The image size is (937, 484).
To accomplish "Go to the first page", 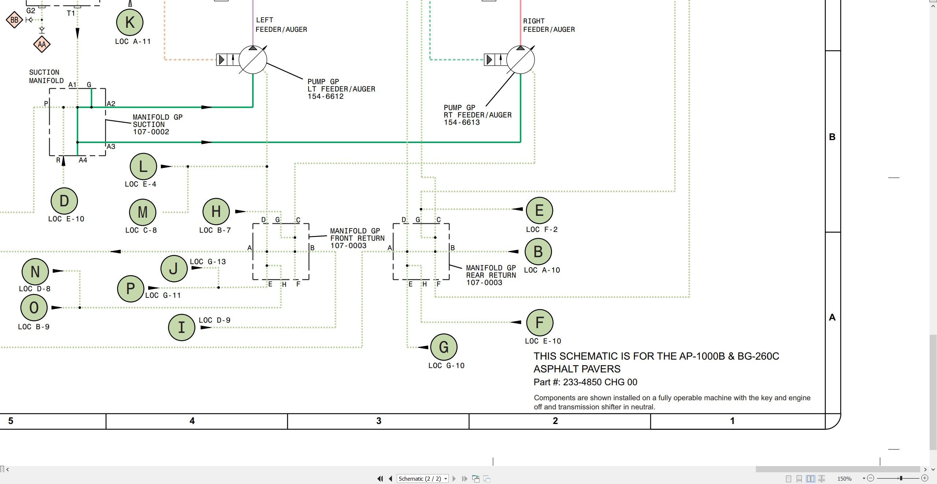I will [380, 479].
